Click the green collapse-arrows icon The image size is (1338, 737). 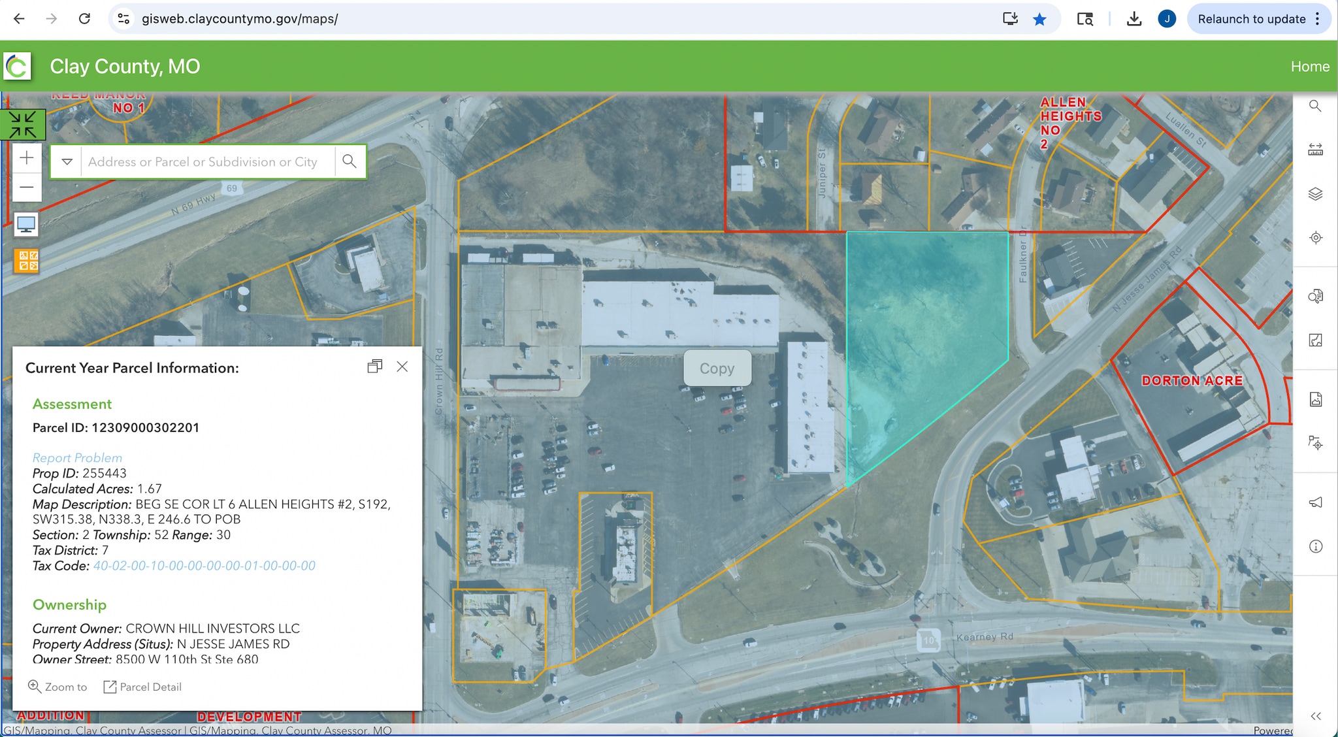pos(23,124)
